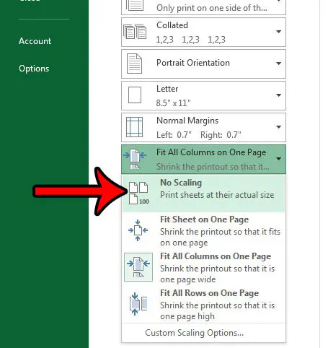Open the Portrait Orientation dropdown
Image resolution: width=328 pixels, height=348 pixels.
coord(203,64)
